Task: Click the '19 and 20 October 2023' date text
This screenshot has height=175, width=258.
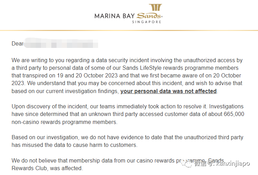Action: tap(87, 75)
